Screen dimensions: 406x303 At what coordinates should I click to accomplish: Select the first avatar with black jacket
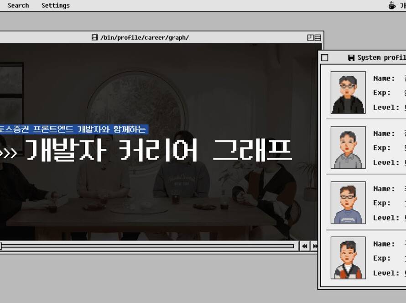(348, 92)
